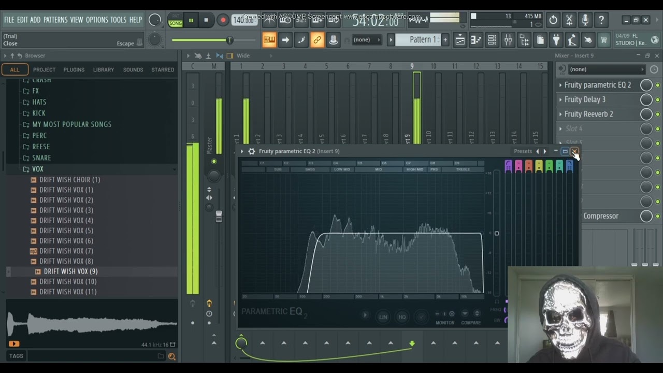This screenshot has height=373, width=663.
Task: Stop playback with the stop button
Action: (206, 21)
